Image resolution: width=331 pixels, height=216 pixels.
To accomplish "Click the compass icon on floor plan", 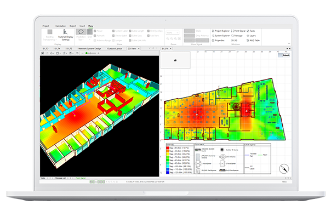I will coord(284,169).
